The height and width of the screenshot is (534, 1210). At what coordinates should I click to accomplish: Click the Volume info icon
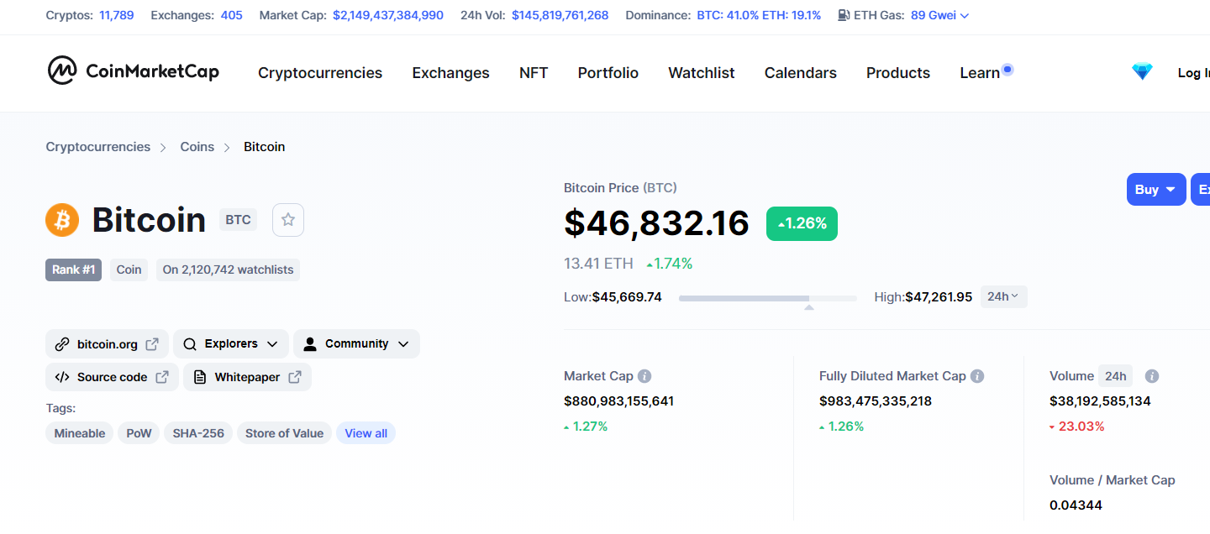tap(1152, 376)
